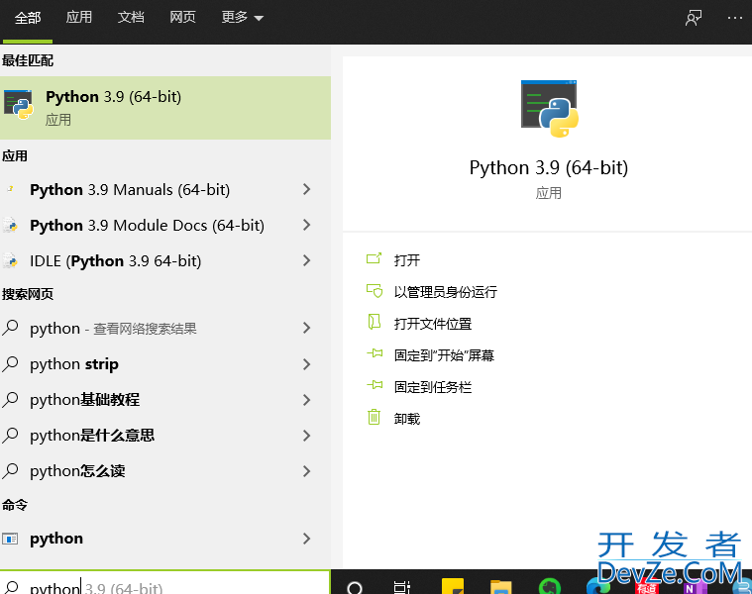Image resolution: width=752 pixels, height=594 pixels.
Task: Click the shield icon for 以管理员身份运行
Action: tap(375, 291)
